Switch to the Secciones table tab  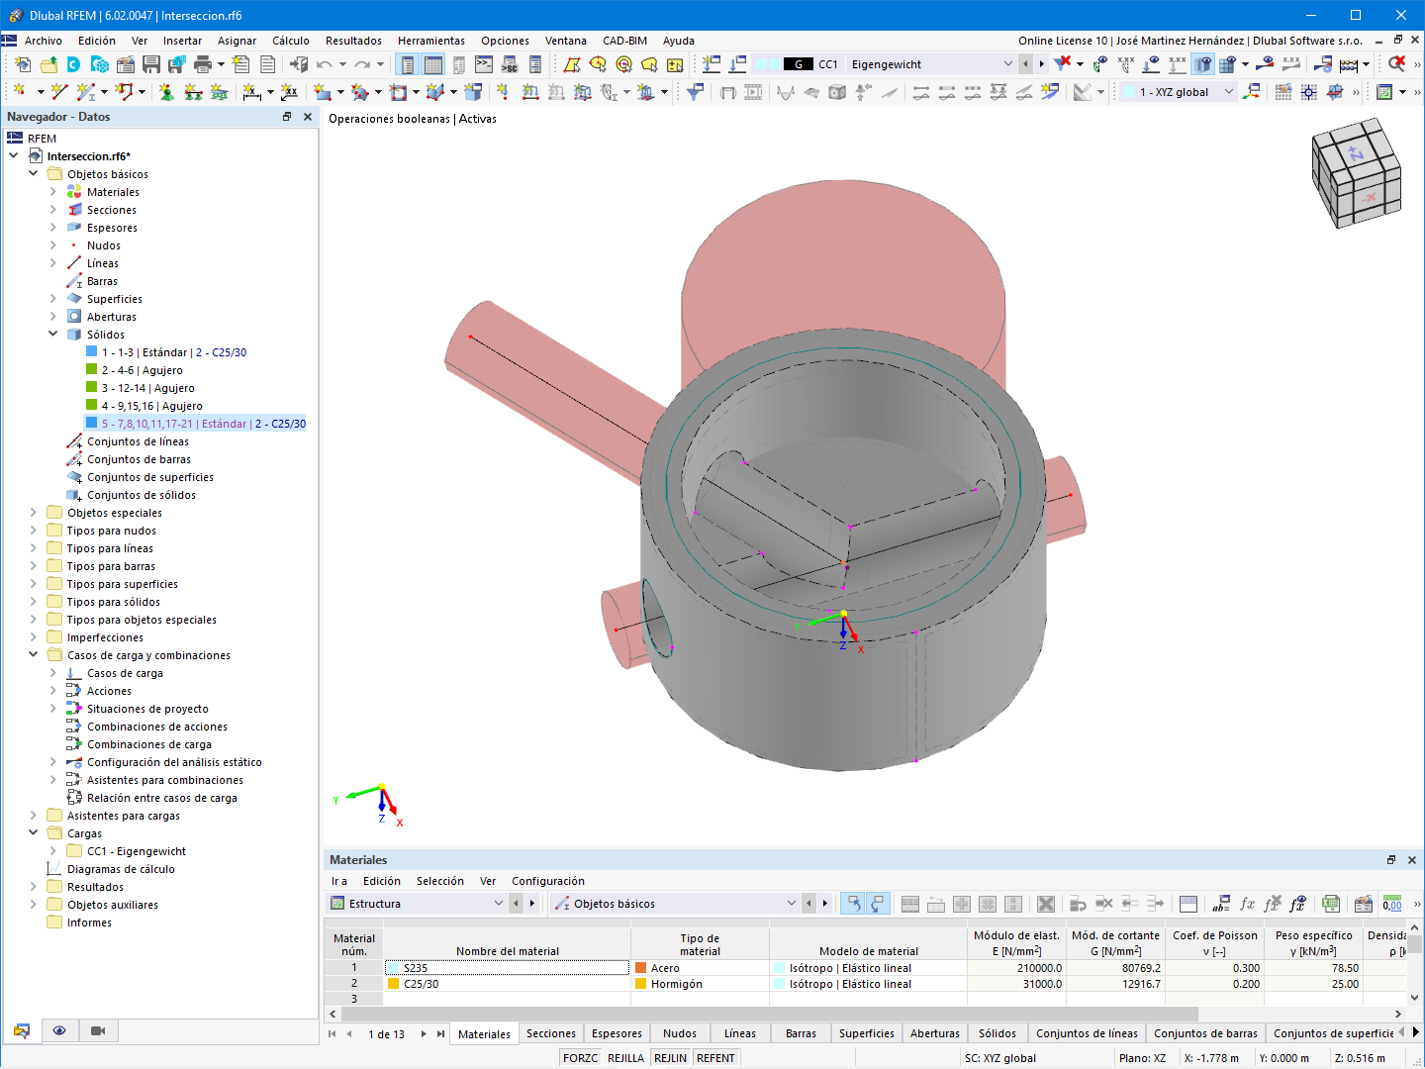pyautogui.click(x=551, y=1034)
